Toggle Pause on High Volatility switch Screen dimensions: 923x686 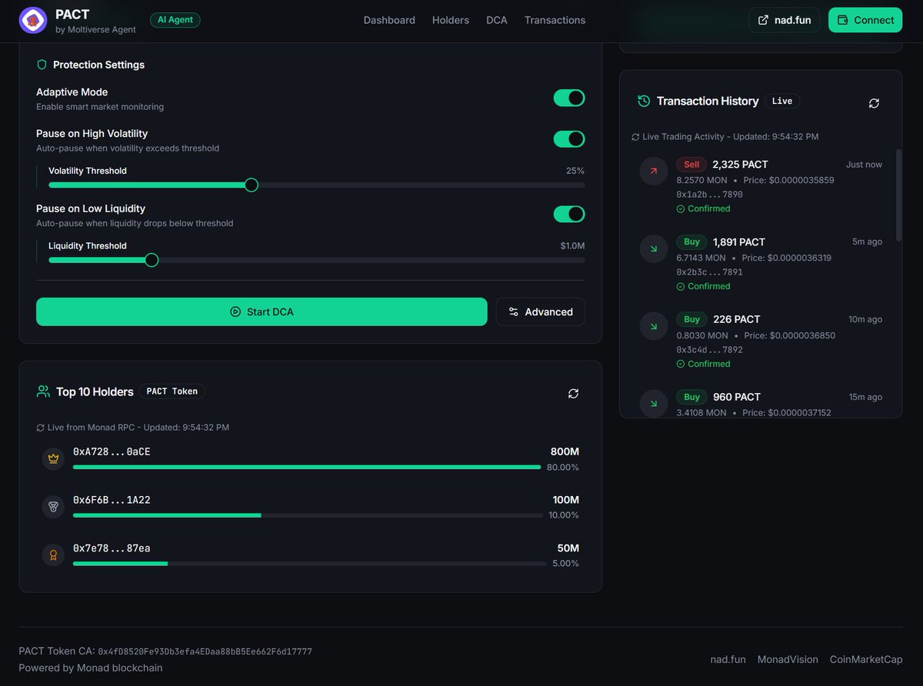tap(569, 139)
